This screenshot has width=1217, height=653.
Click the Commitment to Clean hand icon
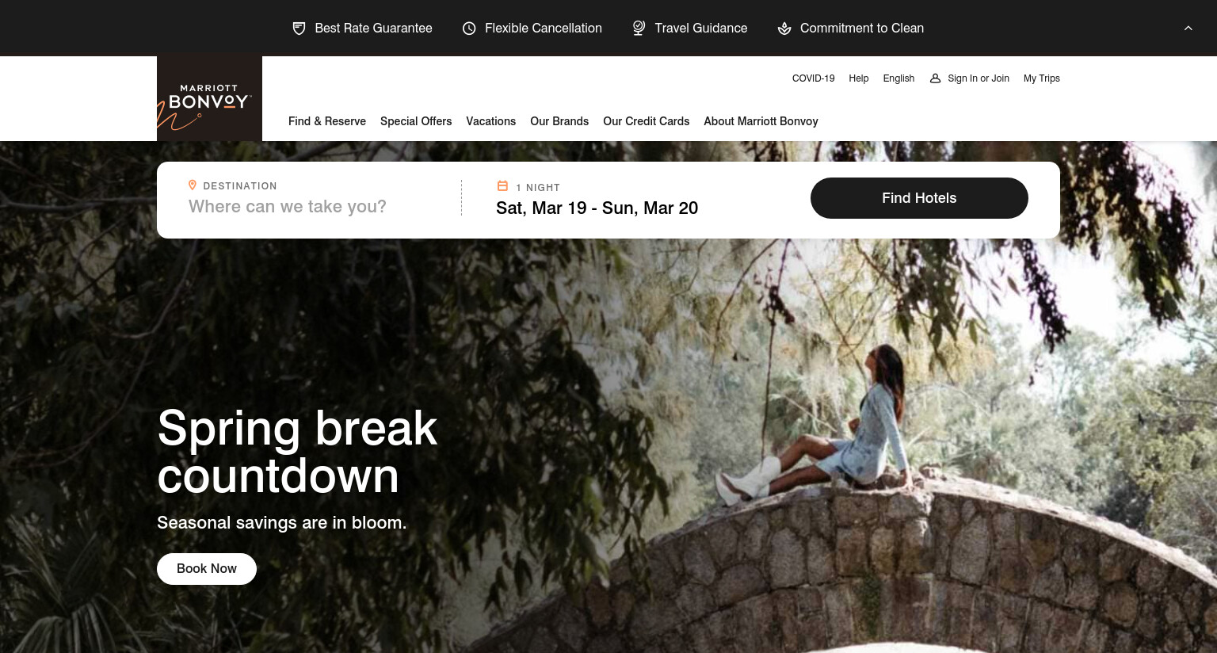point(784,29)
